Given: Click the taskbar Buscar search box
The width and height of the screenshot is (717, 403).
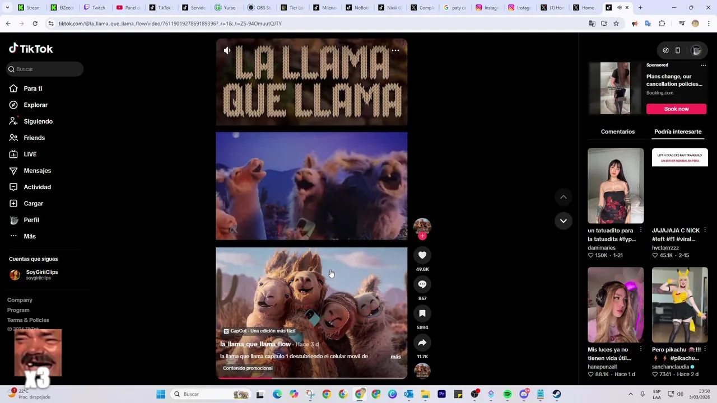Looking at the screenshot, I should point(210,394).
